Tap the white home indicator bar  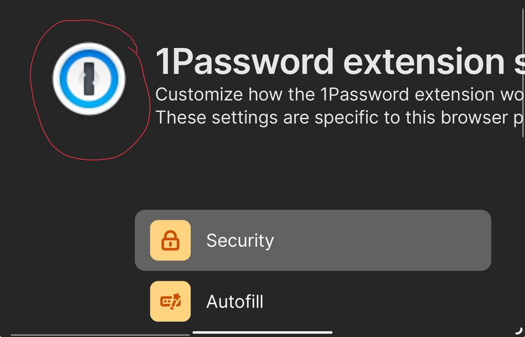point(263,332)
